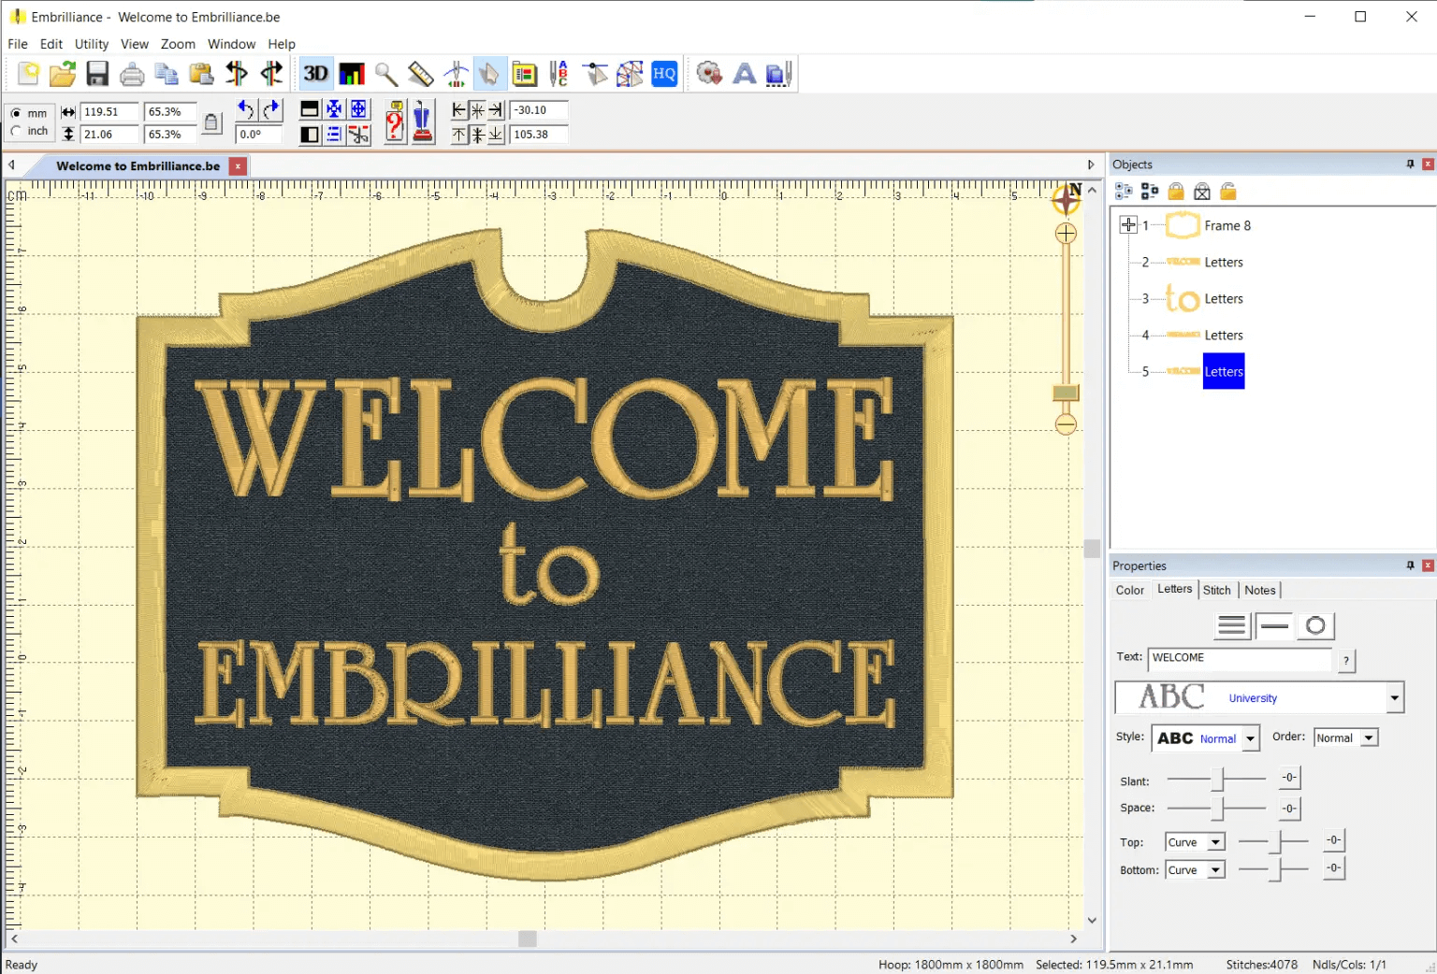Image resolution: width=1437 pixels, height=974 pixels.
Task: Click the ruler measurement tool
Action: pos(420,74)
